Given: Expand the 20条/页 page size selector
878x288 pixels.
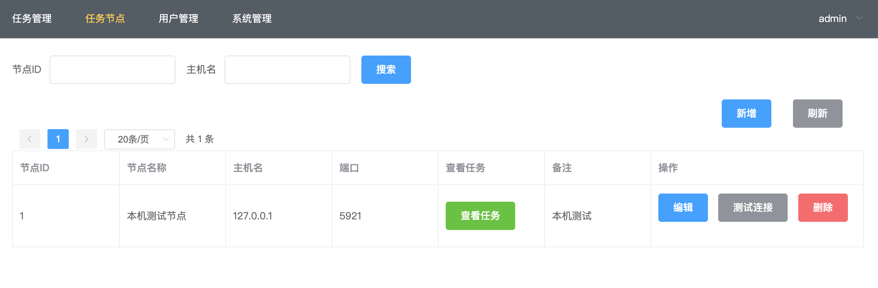Looking at the screenshot, I should [140, 139].
